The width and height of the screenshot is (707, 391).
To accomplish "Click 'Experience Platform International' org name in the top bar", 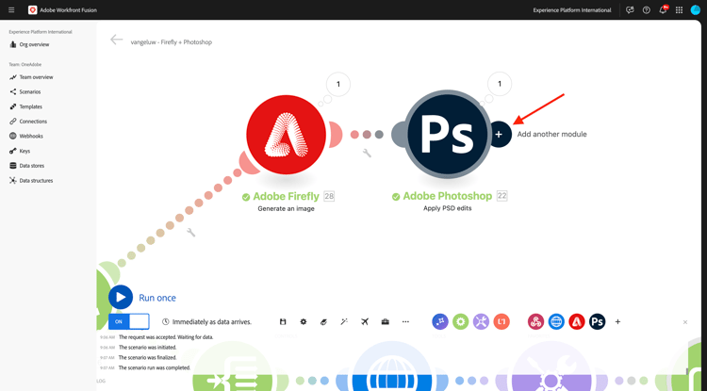I will 572,10.
